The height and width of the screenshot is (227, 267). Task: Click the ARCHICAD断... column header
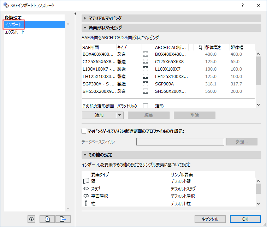pos(171,47)
